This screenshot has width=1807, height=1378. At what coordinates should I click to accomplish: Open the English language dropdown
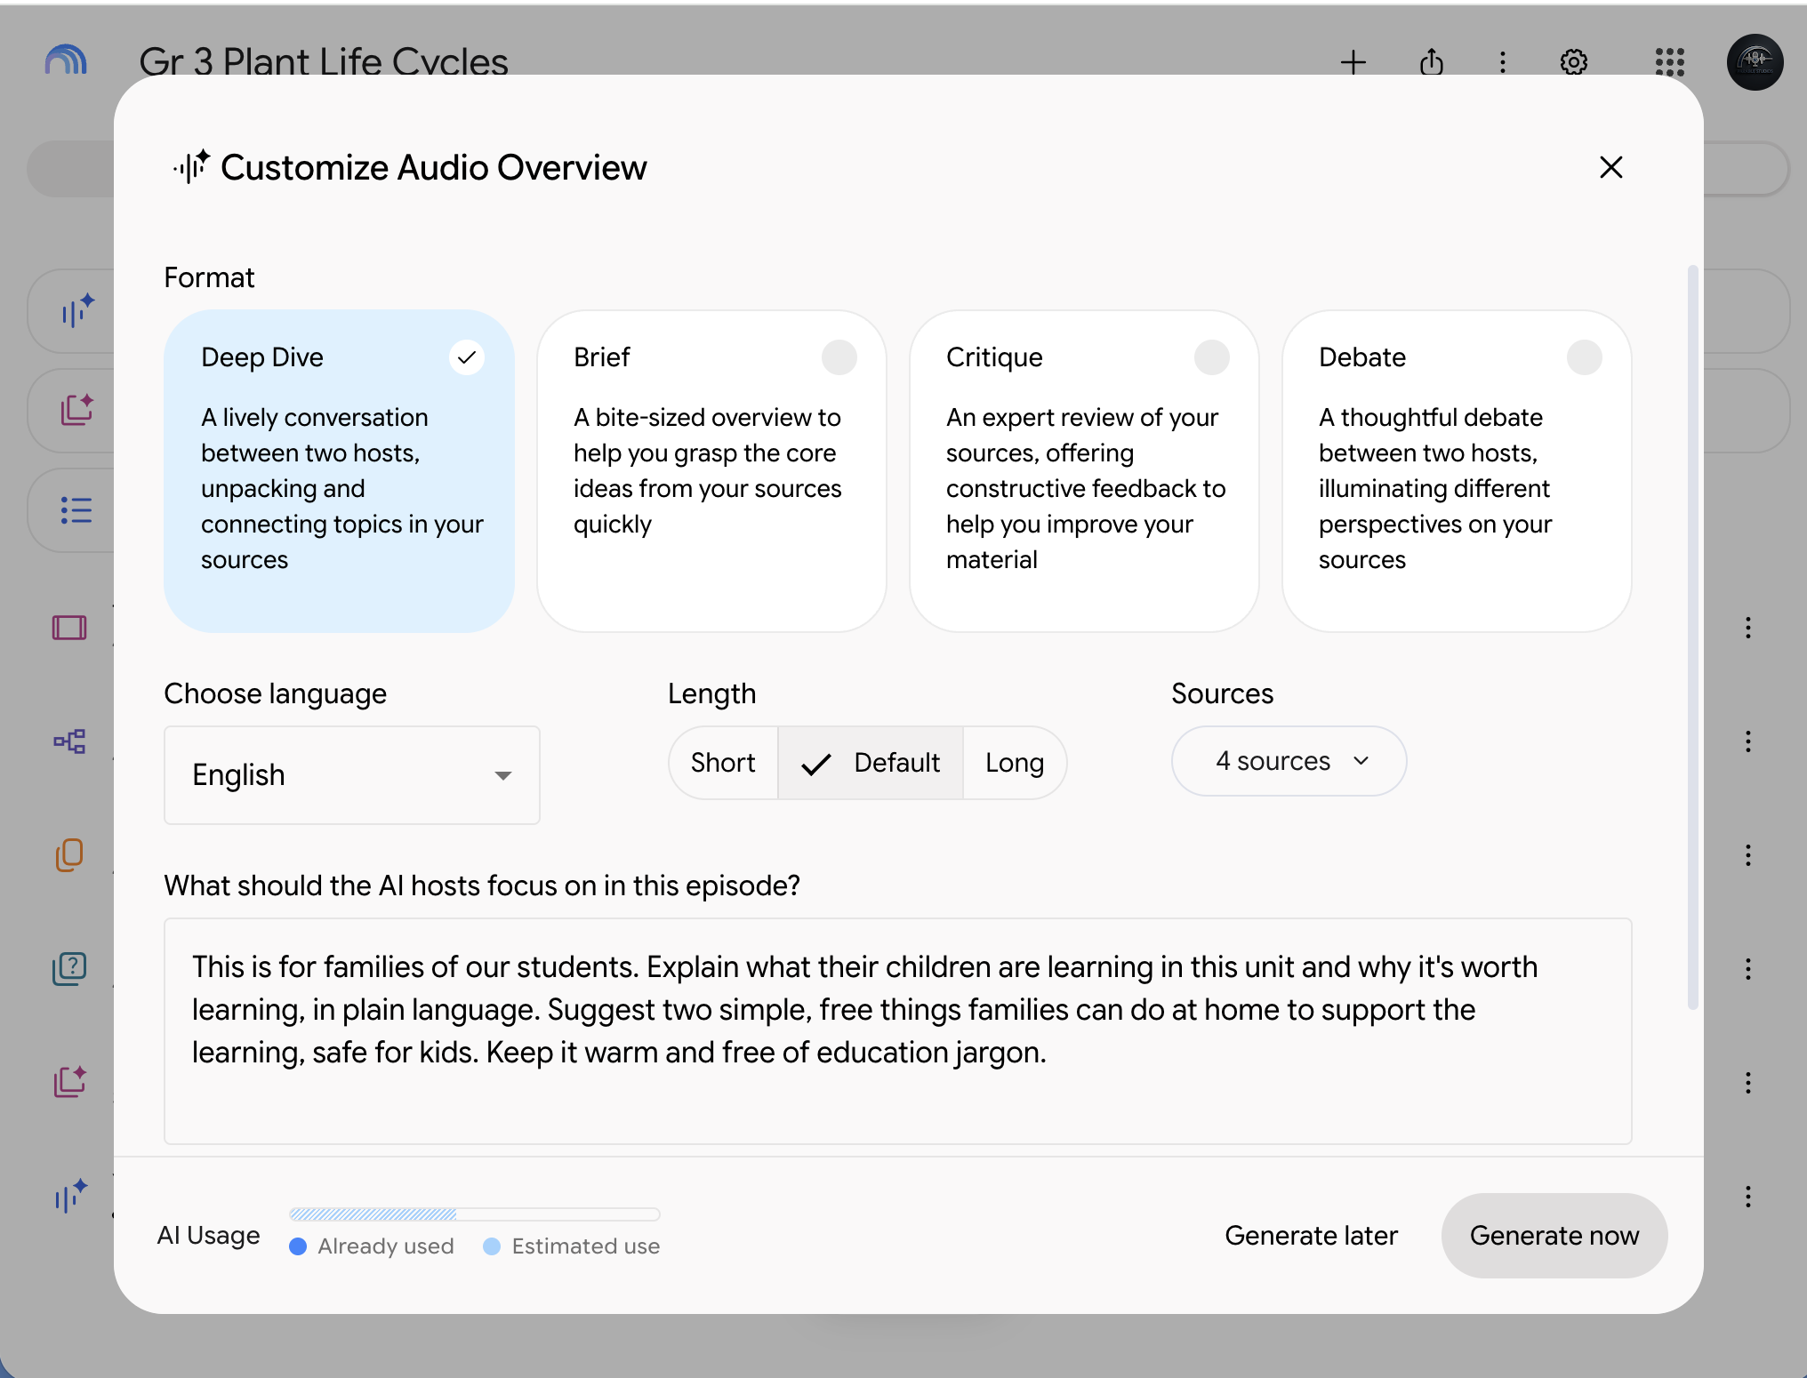tap(352, 775)
